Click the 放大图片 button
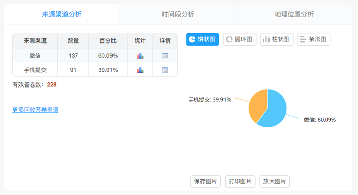The image size is (358, 195). click(x=275, y=181)
